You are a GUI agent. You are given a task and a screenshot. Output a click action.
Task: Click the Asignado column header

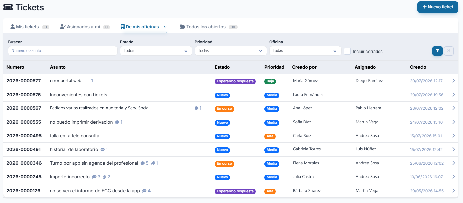click(365, 67)
